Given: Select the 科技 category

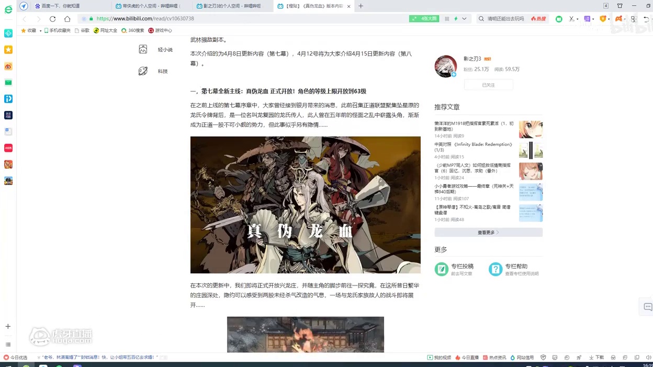Looking at the screenshot, I should pos(153,71).
